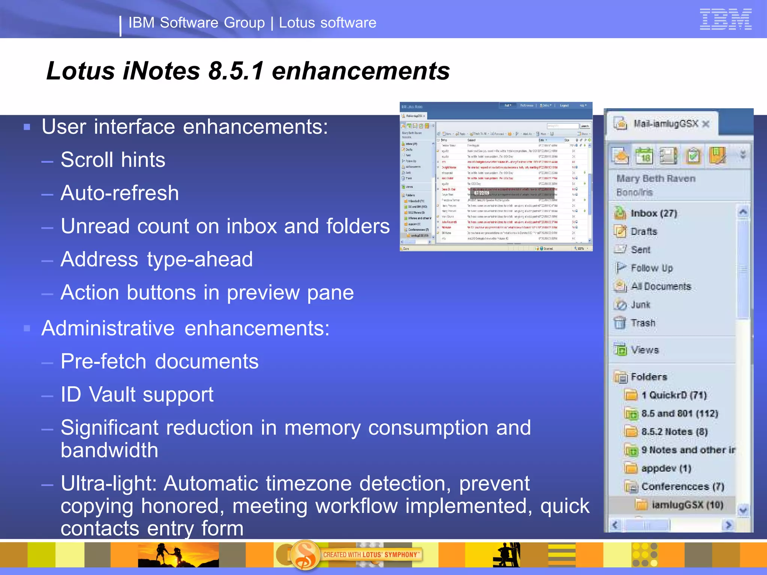Sort messages by the Subject column header

472,140
